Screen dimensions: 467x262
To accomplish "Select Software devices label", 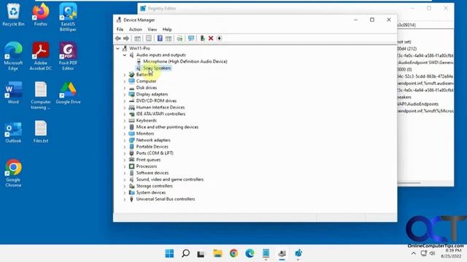I will coord(153,173).
